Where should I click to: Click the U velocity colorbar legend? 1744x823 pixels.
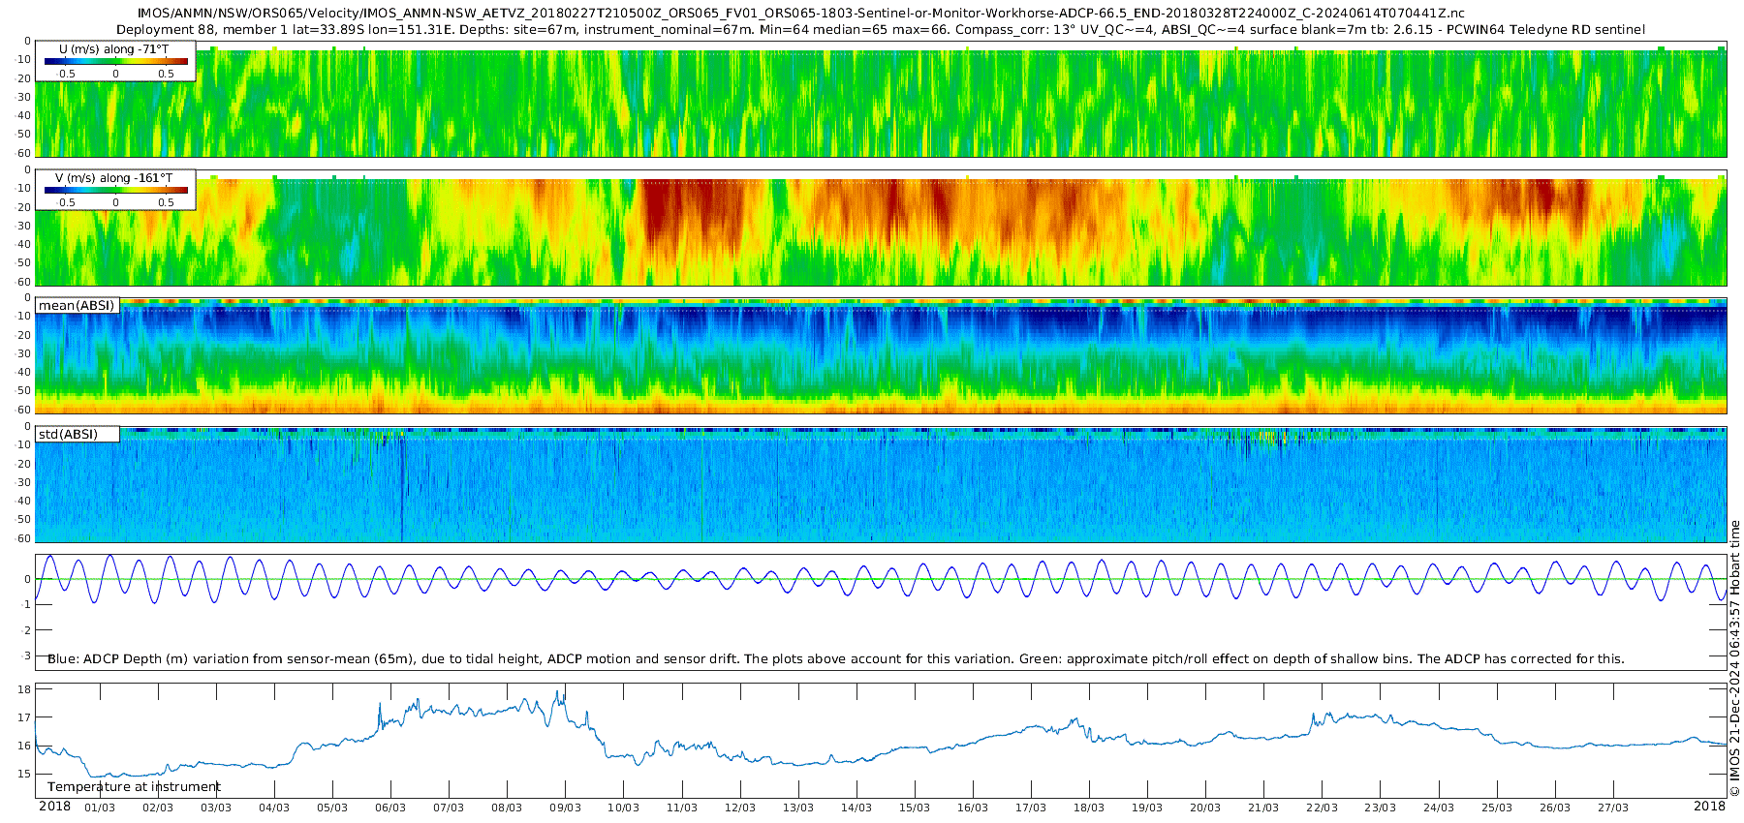[115, 61]
